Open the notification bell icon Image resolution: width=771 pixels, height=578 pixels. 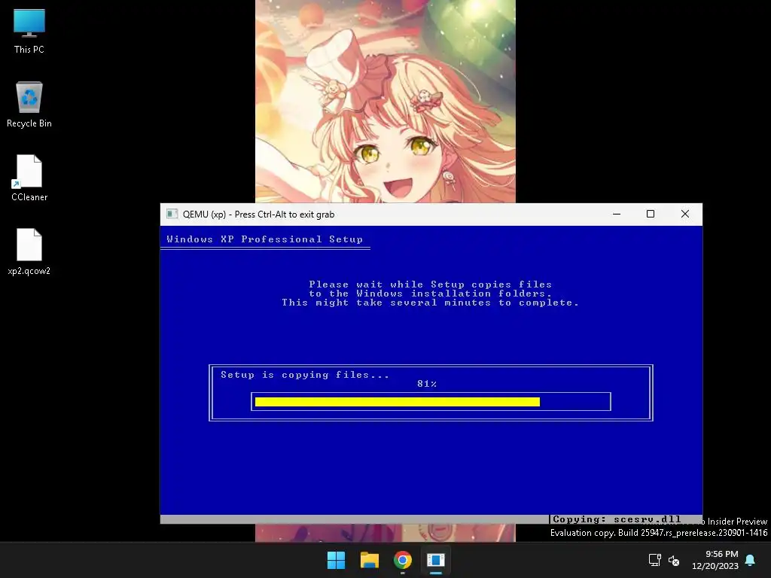coord(751,560)
